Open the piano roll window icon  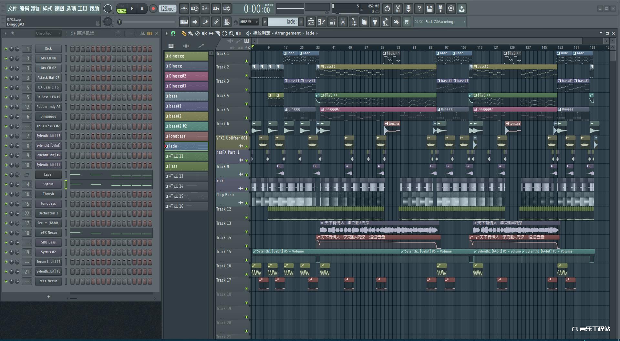322,22
